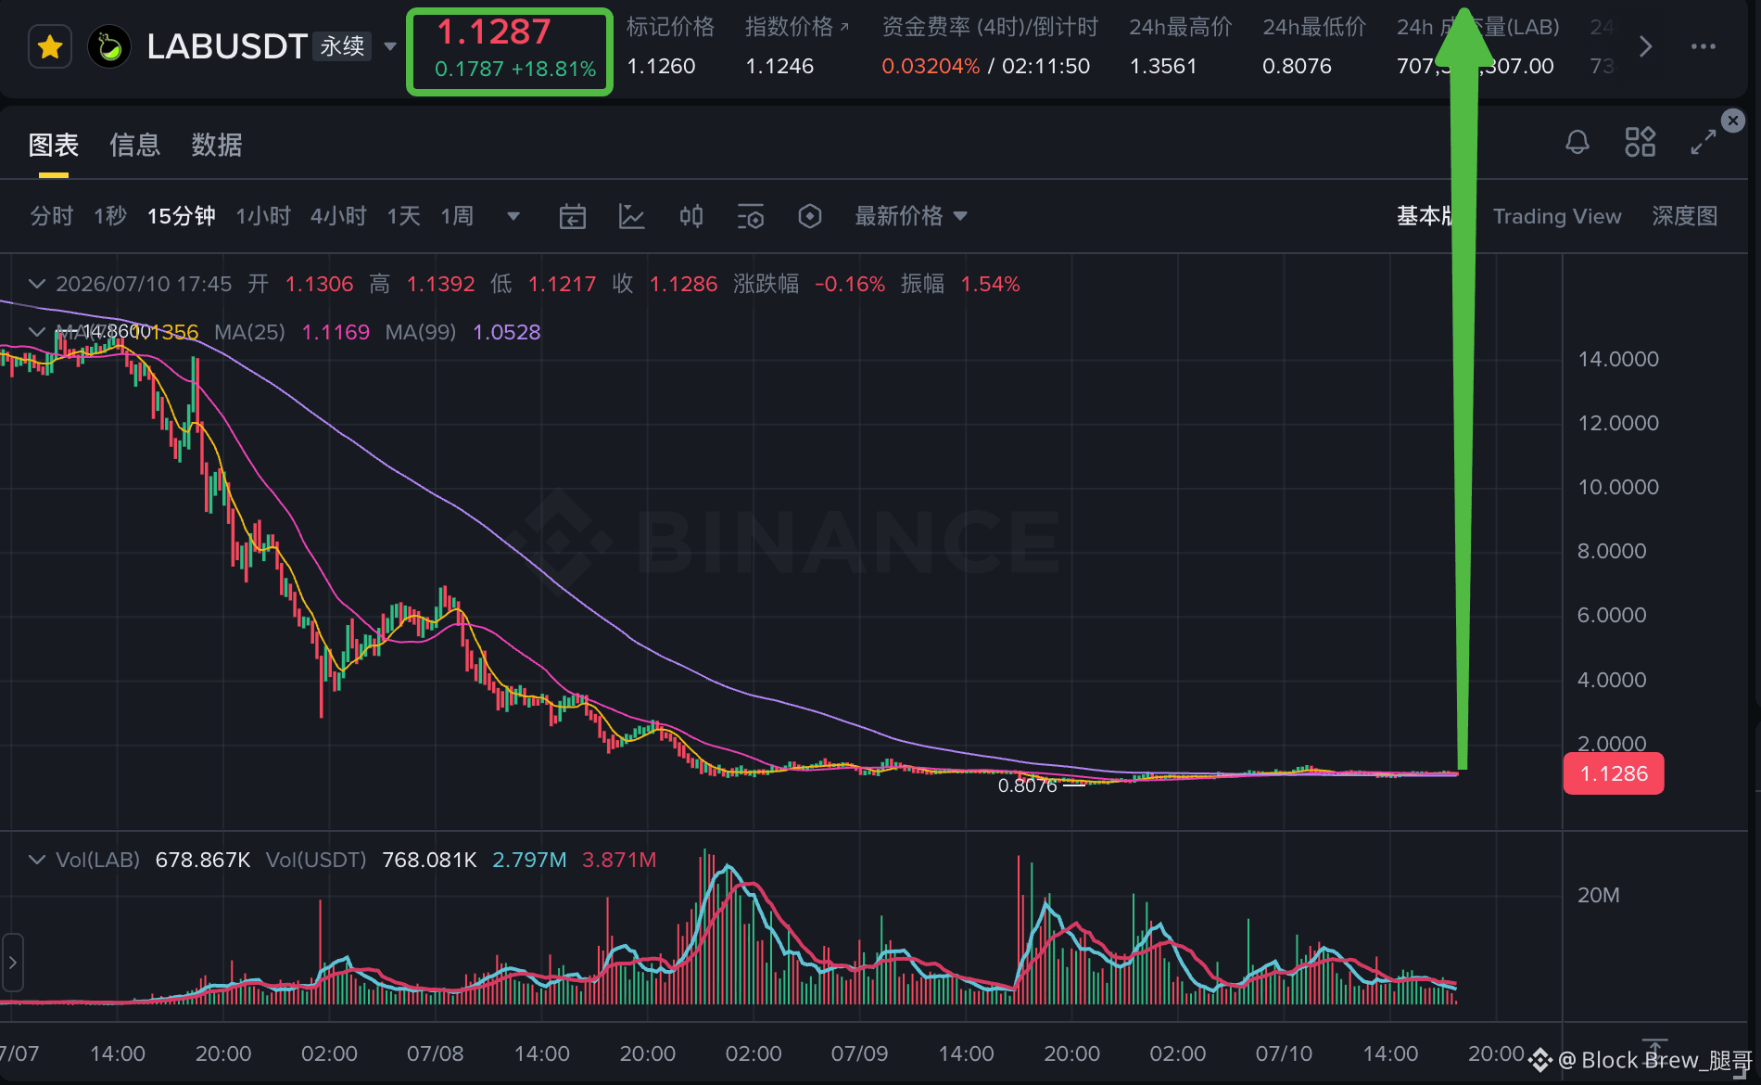The width and height of the screenshot is (1761, 1085).
Task: Click the 指数价格 link label
Action: pyautogui.click(x=797, y=27)
